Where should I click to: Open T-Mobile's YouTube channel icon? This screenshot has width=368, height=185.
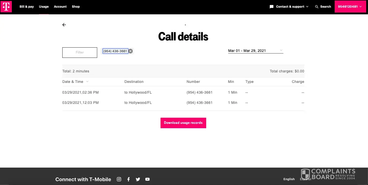pyautogui.click(x=147, y=179)
